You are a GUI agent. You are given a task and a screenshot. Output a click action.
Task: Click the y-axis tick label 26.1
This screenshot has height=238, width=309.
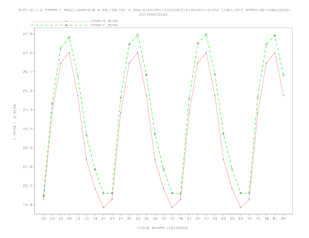coord(27,72)
